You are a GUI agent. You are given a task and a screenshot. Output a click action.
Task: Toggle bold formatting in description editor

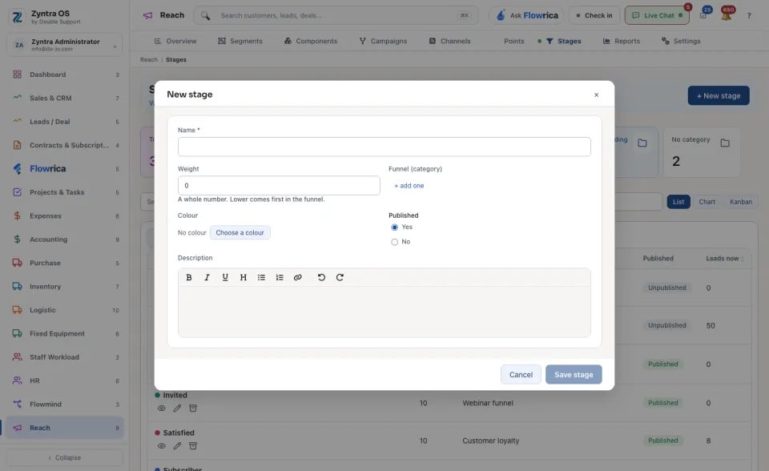tap(189, 277)
